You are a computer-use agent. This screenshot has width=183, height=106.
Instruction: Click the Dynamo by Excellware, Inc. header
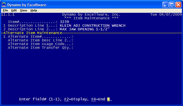pos(91,14)
